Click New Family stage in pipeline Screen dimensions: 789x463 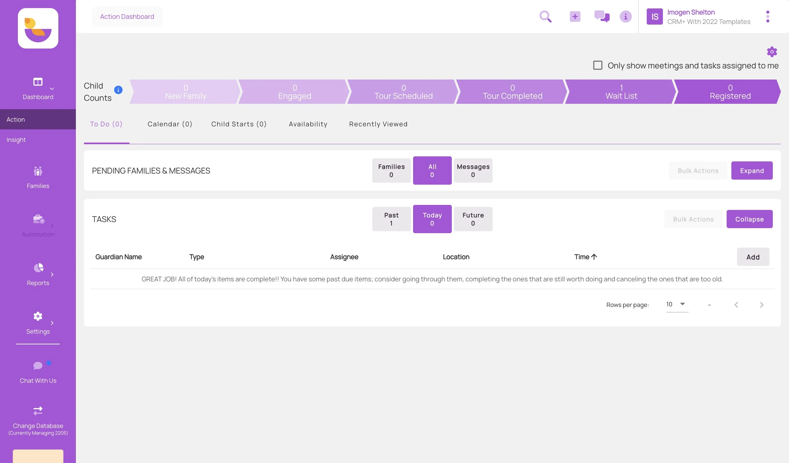click(185, 92)
